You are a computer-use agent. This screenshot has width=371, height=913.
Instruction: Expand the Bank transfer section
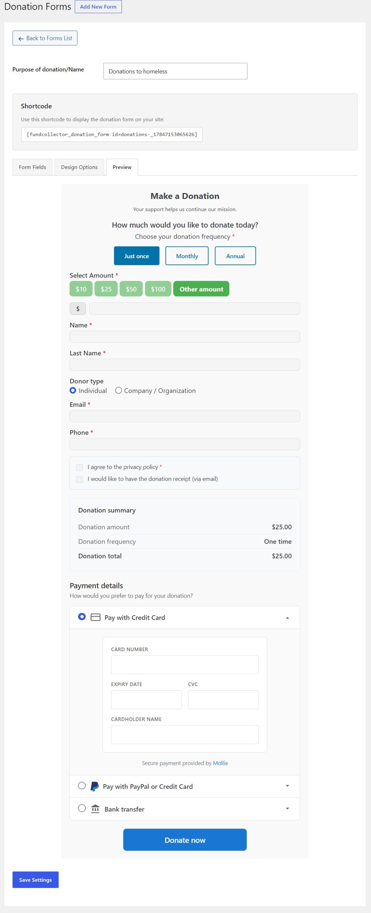coord(288,809)
